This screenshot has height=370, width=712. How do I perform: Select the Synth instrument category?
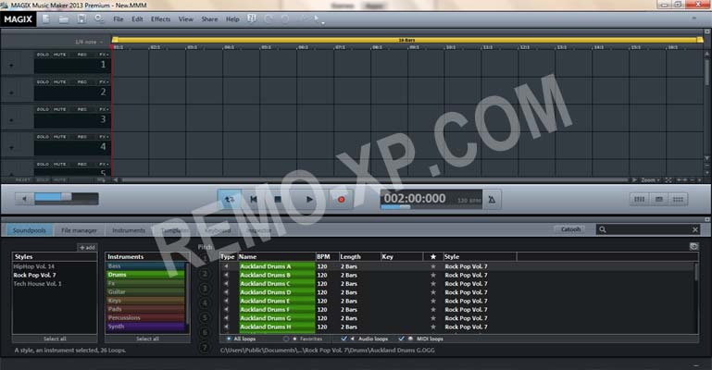pos(145,326)
